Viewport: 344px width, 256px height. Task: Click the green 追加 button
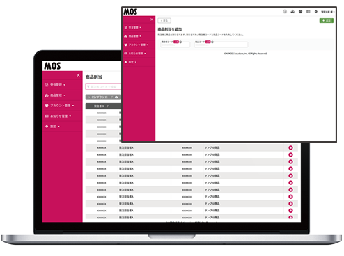327,21
